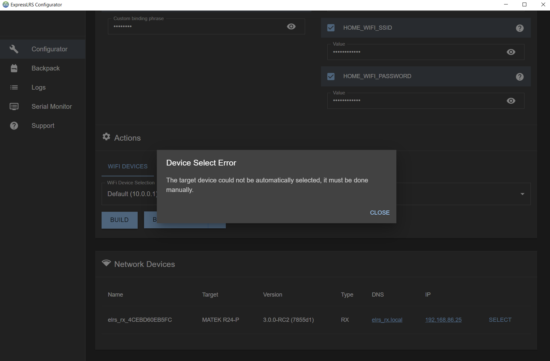550x361 pixels.
Task: Uncheck the HOME_WIFI_SSID option
Action: (x=331, y=28)
